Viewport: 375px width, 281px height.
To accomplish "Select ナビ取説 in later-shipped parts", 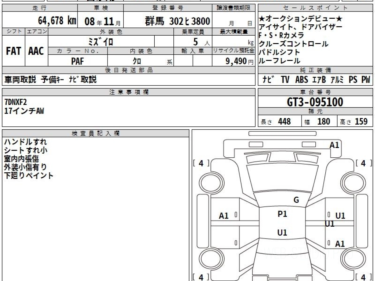I will (x=83, y=80).
